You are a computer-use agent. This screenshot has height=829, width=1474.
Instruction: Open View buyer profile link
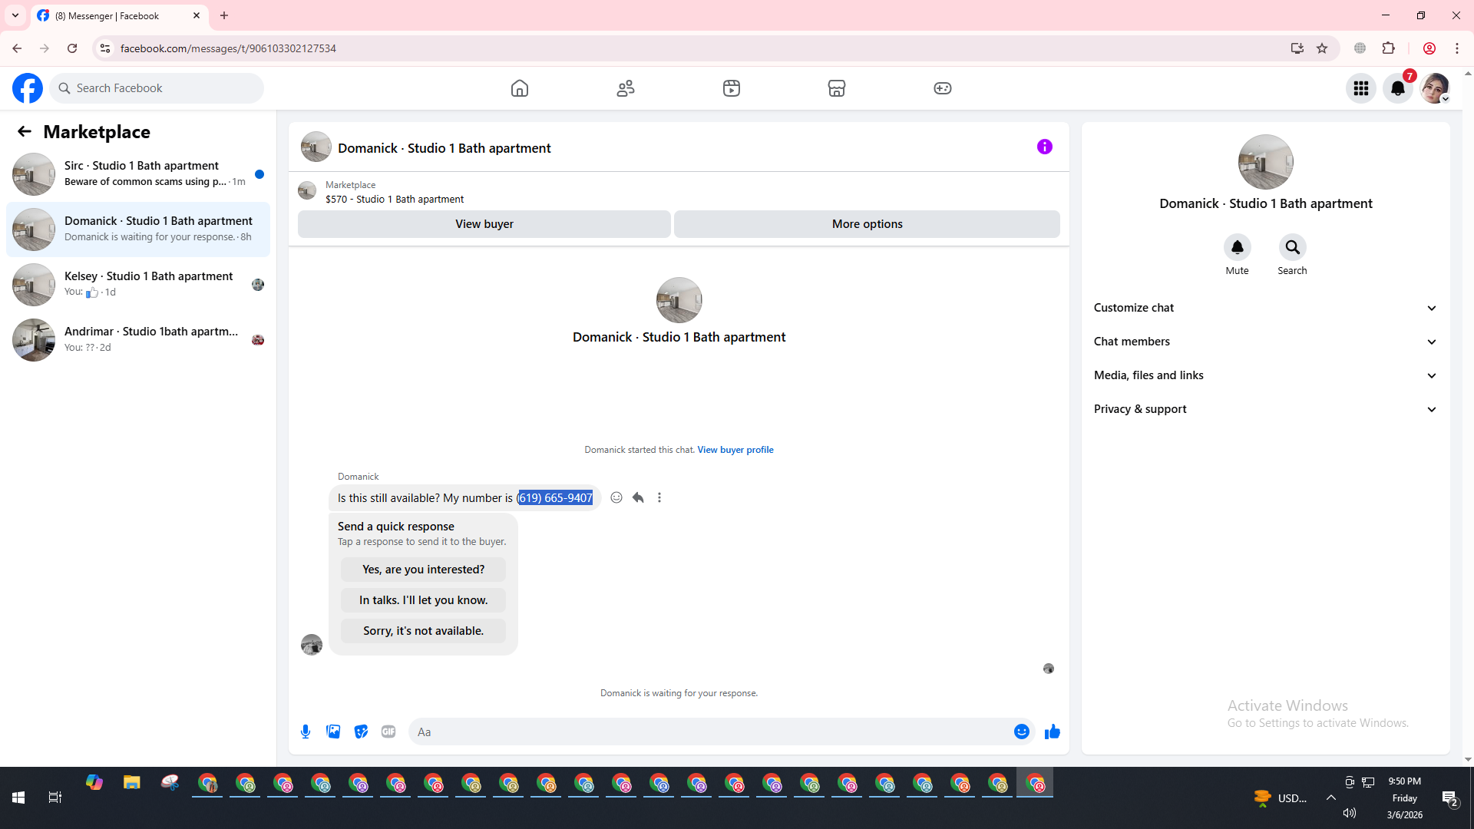(735, 450)
